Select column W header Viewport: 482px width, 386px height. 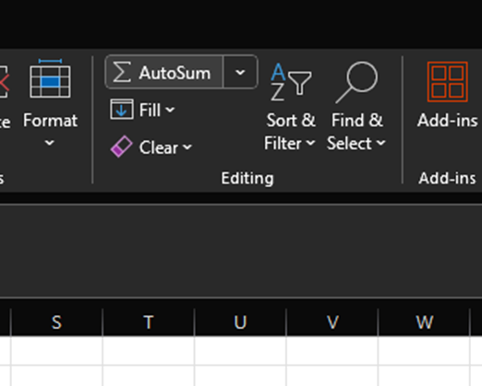(x=424, y=322)
